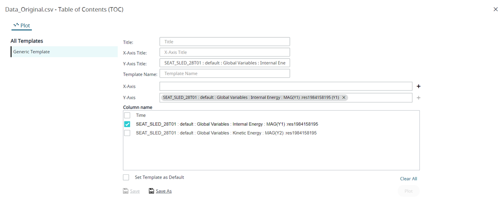This screenshot has height=207, width=504.
Task: Click the empty X-Axis column field
Action: [x=285, y=87]
